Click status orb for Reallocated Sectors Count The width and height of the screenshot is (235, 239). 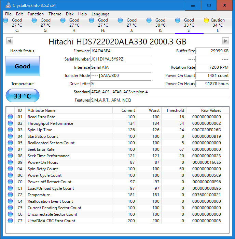pos(10,143)
